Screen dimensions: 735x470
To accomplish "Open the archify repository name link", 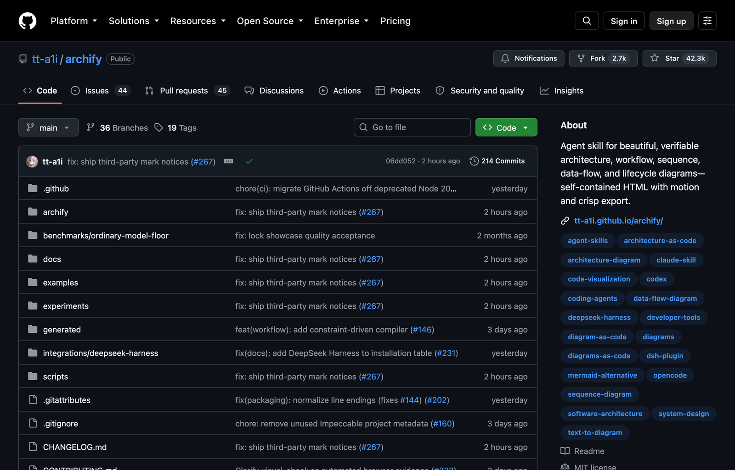I will coord(83,59).
